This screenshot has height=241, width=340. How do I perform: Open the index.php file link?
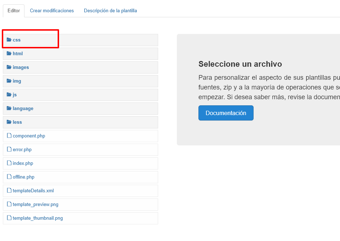tap(23, 163)
